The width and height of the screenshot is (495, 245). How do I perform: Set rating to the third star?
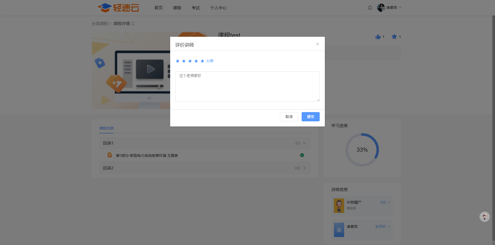(190, 61)
